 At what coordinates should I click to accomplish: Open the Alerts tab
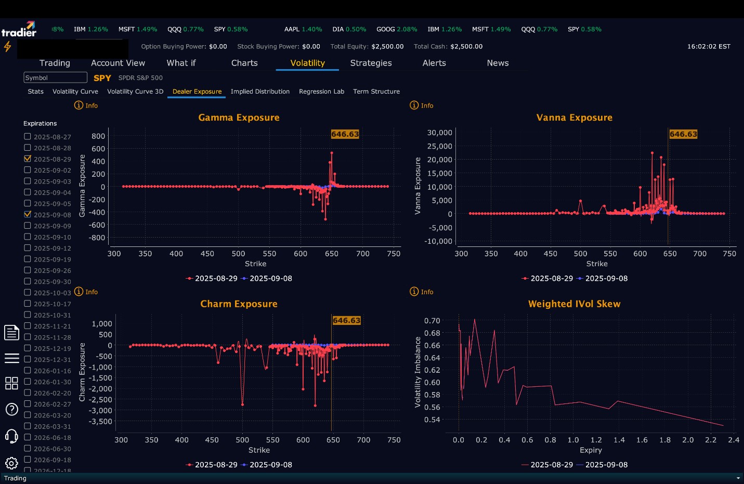click(x=434, y=63)
